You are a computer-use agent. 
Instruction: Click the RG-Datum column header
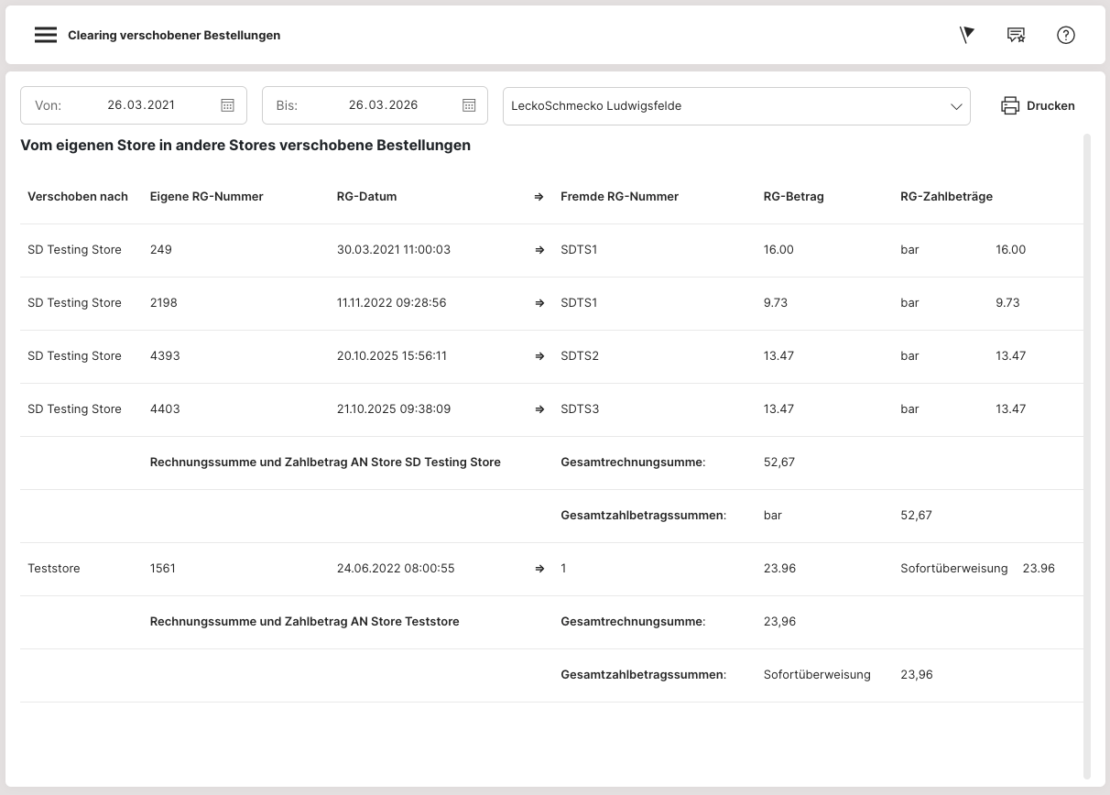coord(366,196)
